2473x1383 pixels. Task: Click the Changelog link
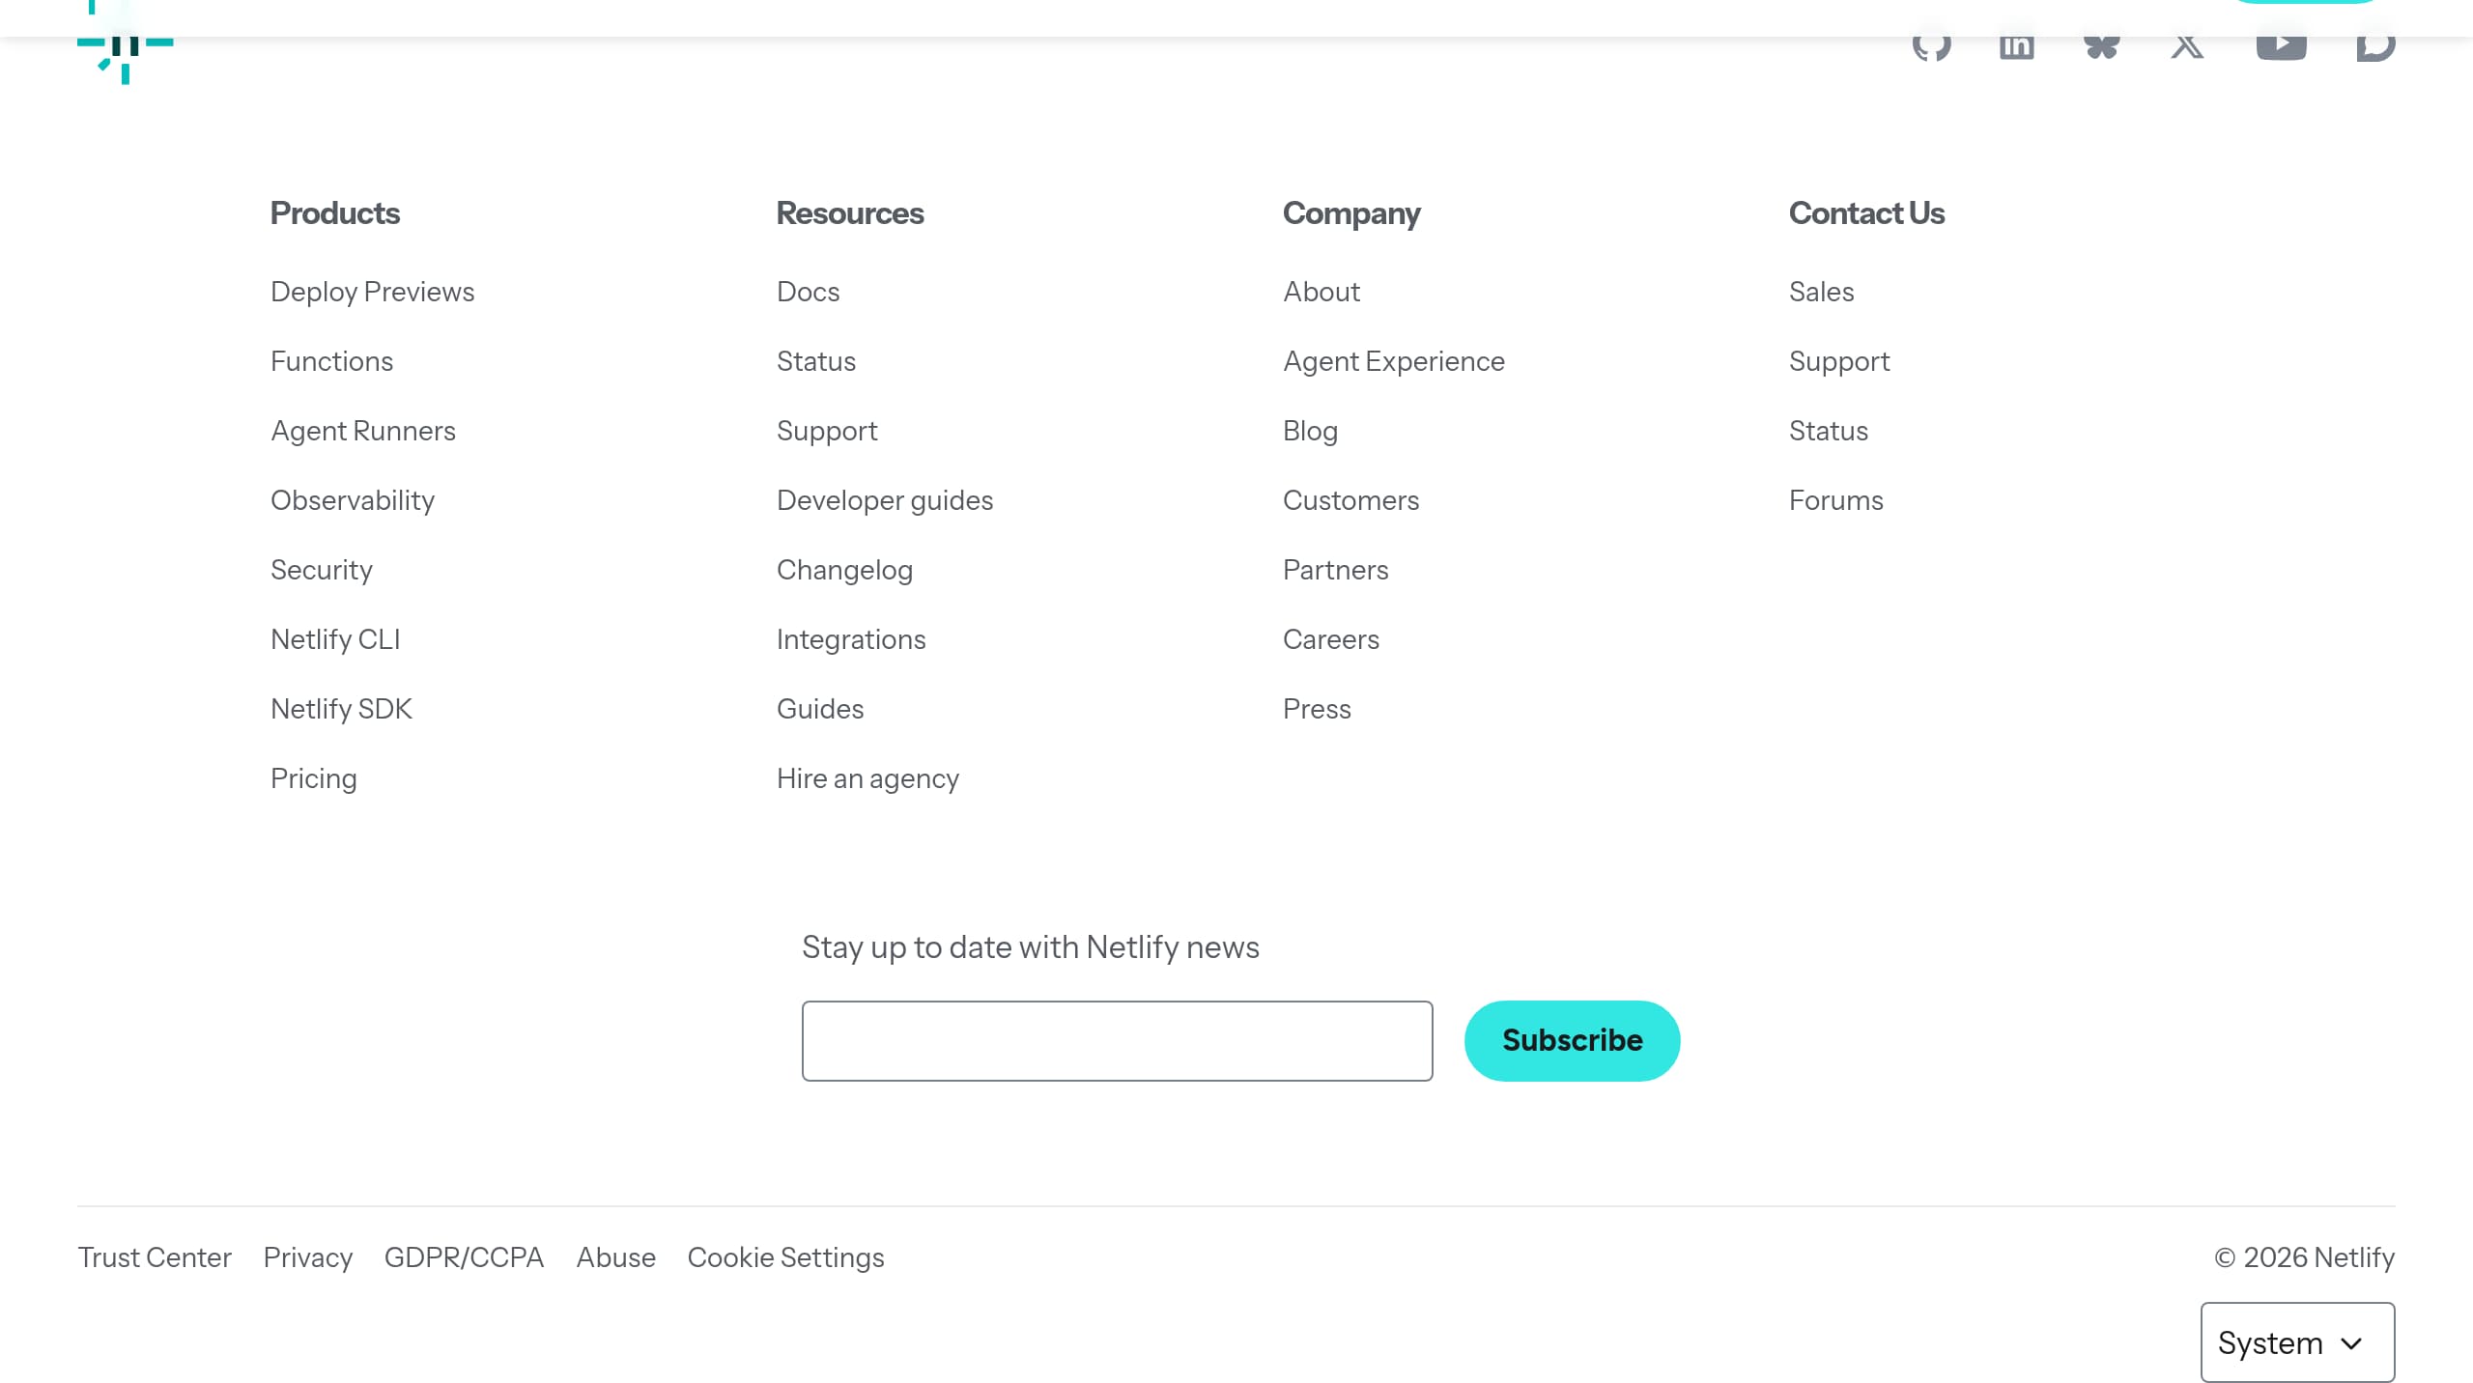(x=844, y=569)
